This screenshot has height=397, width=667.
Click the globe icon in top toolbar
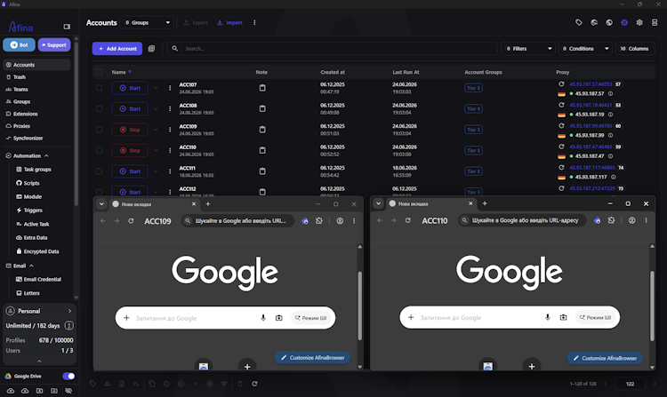[609, 22]
